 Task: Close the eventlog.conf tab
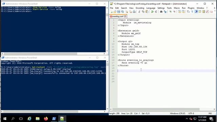click(125, 16)
